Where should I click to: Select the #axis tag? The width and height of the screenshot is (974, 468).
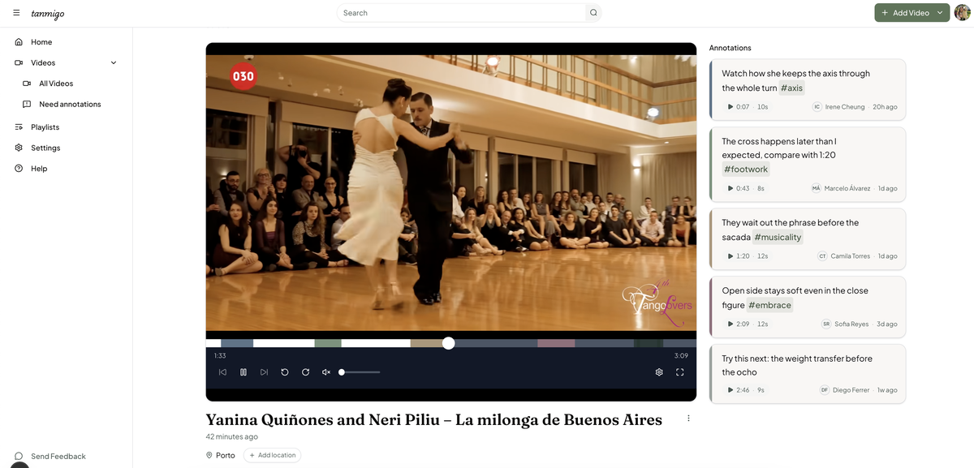click(x=791, y=88)
